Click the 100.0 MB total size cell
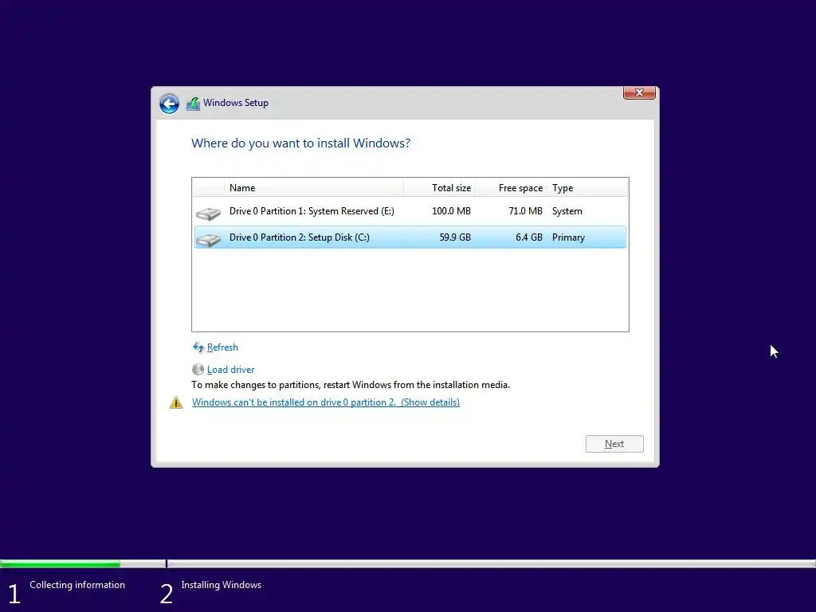This screenshot has height=612, width=816. point(451,211)
